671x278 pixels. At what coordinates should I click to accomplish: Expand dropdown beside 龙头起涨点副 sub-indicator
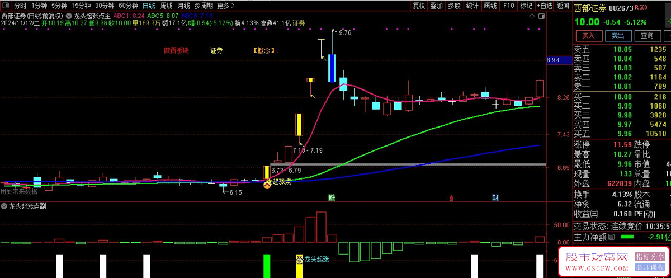(x=4, y=206)
